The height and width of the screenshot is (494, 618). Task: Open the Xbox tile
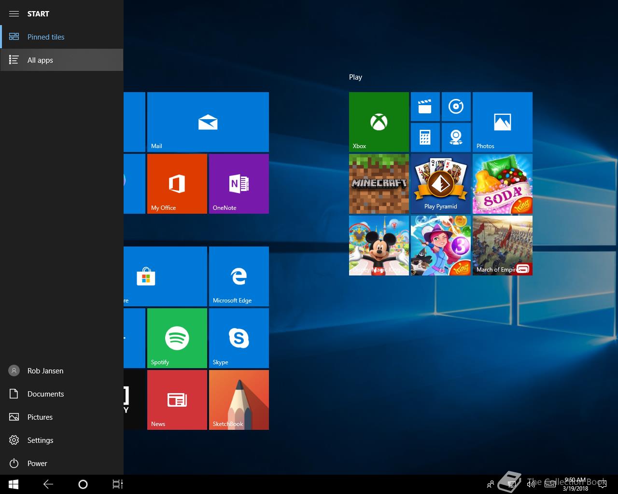[379, 122]
